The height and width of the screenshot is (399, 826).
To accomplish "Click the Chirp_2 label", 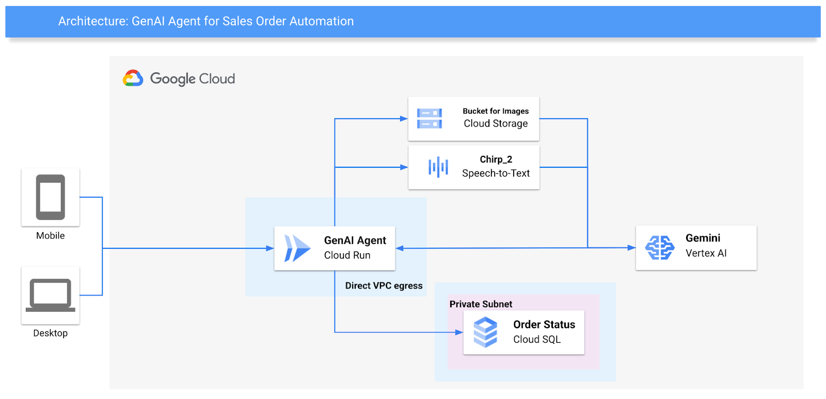I will pyautogui.click(x=496, y=159).
